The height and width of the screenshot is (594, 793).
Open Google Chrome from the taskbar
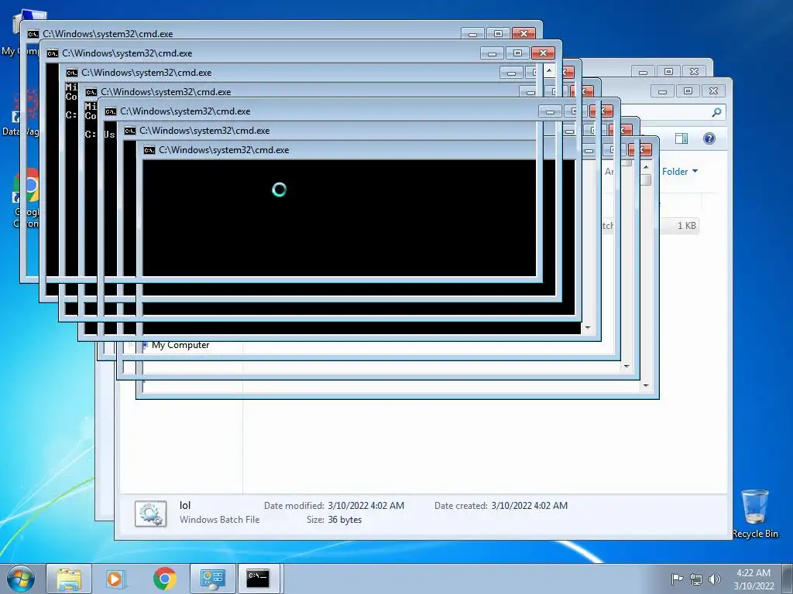click(165, 579)
